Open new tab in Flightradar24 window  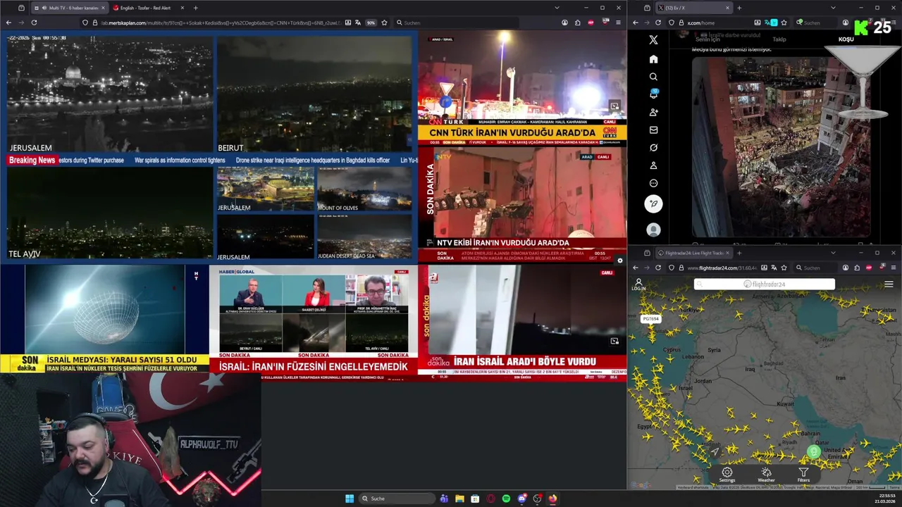pos(739,253)
